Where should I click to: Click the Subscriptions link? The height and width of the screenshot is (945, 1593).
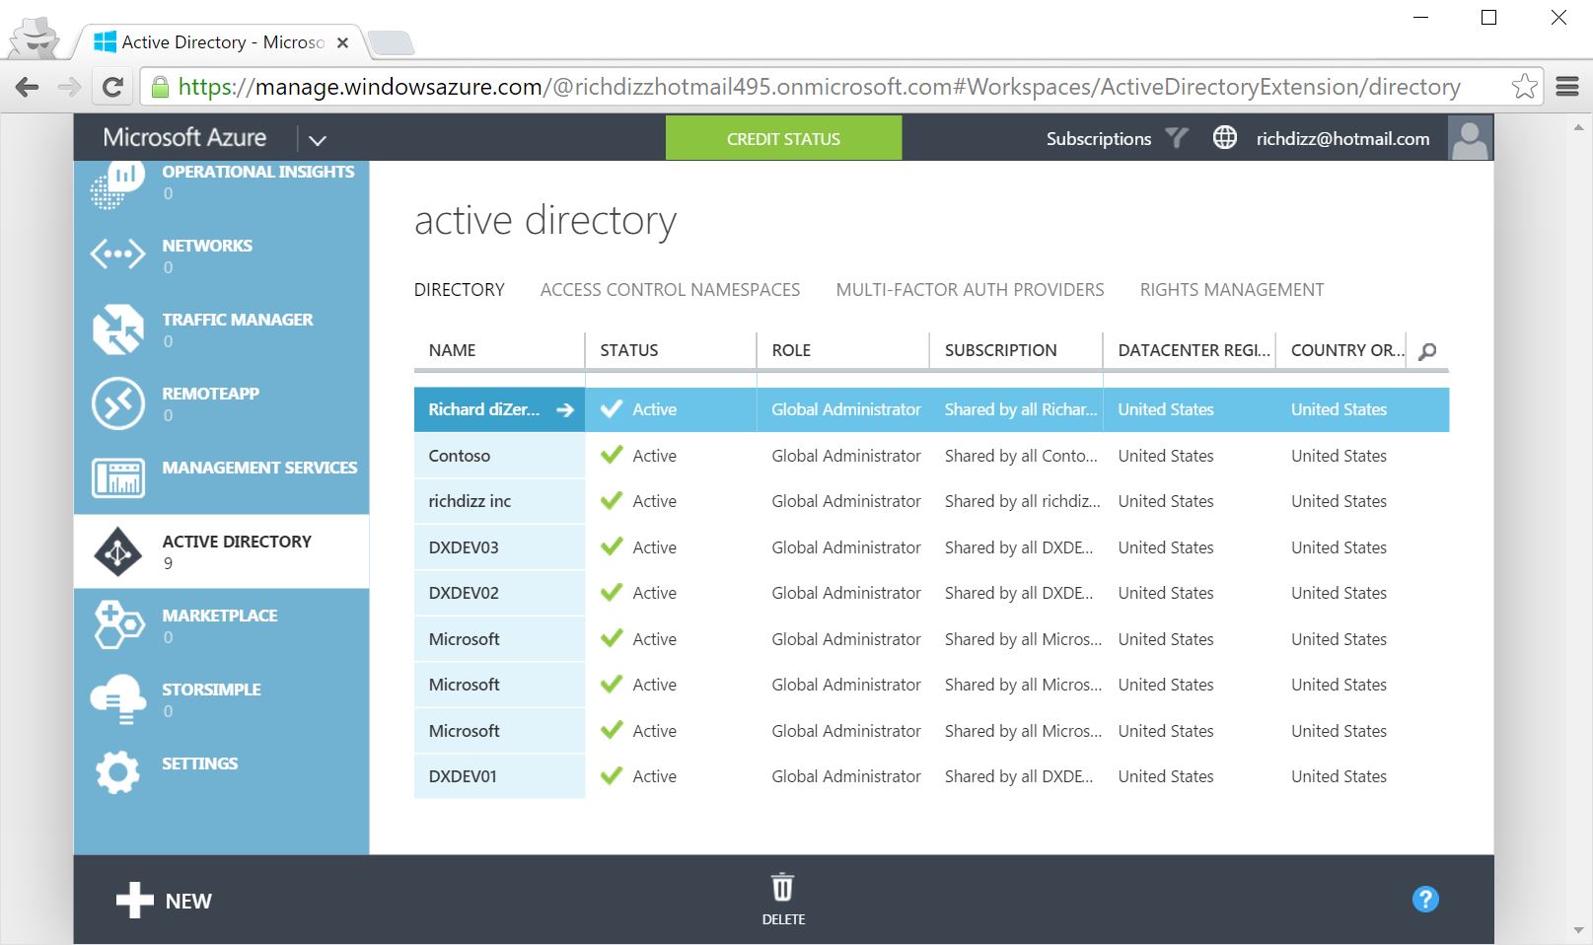pos(1099,139)
